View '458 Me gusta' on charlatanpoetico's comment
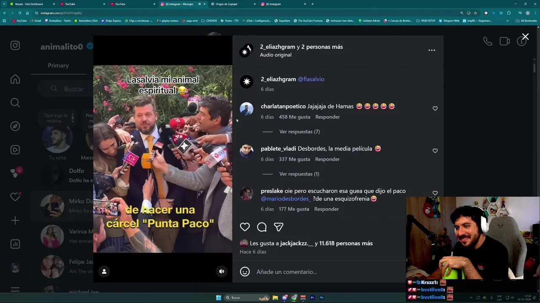 click(294, 117)
